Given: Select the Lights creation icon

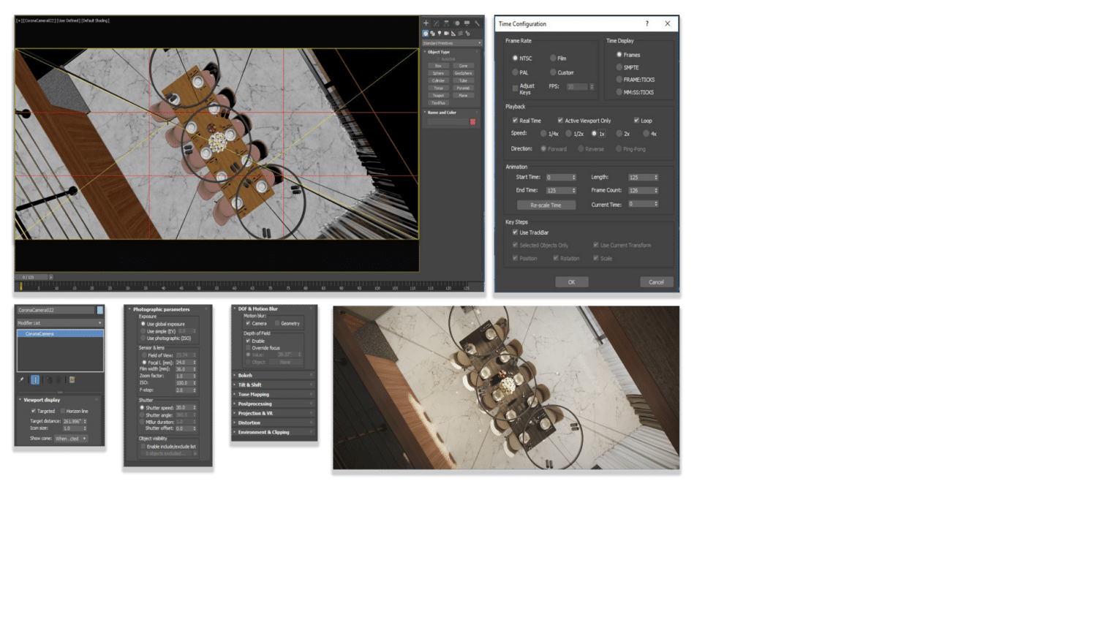Looking at the screenshot, I should coord(440,34).
